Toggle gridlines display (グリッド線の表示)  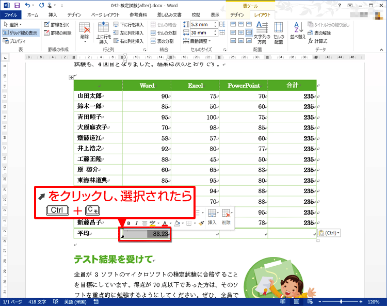point(20,33)
